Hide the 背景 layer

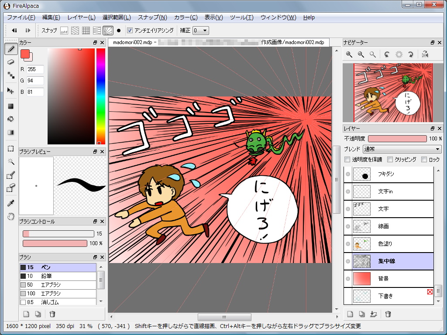[348, 279]
